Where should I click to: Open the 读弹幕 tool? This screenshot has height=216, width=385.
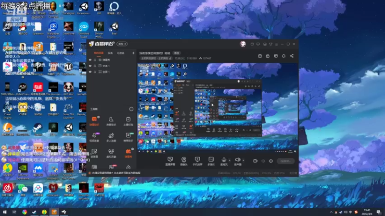coord(94,153)
